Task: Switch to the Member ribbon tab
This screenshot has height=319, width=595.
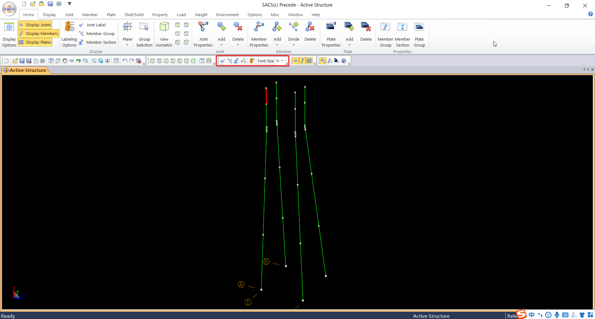Action: click(x=90, y=15)
